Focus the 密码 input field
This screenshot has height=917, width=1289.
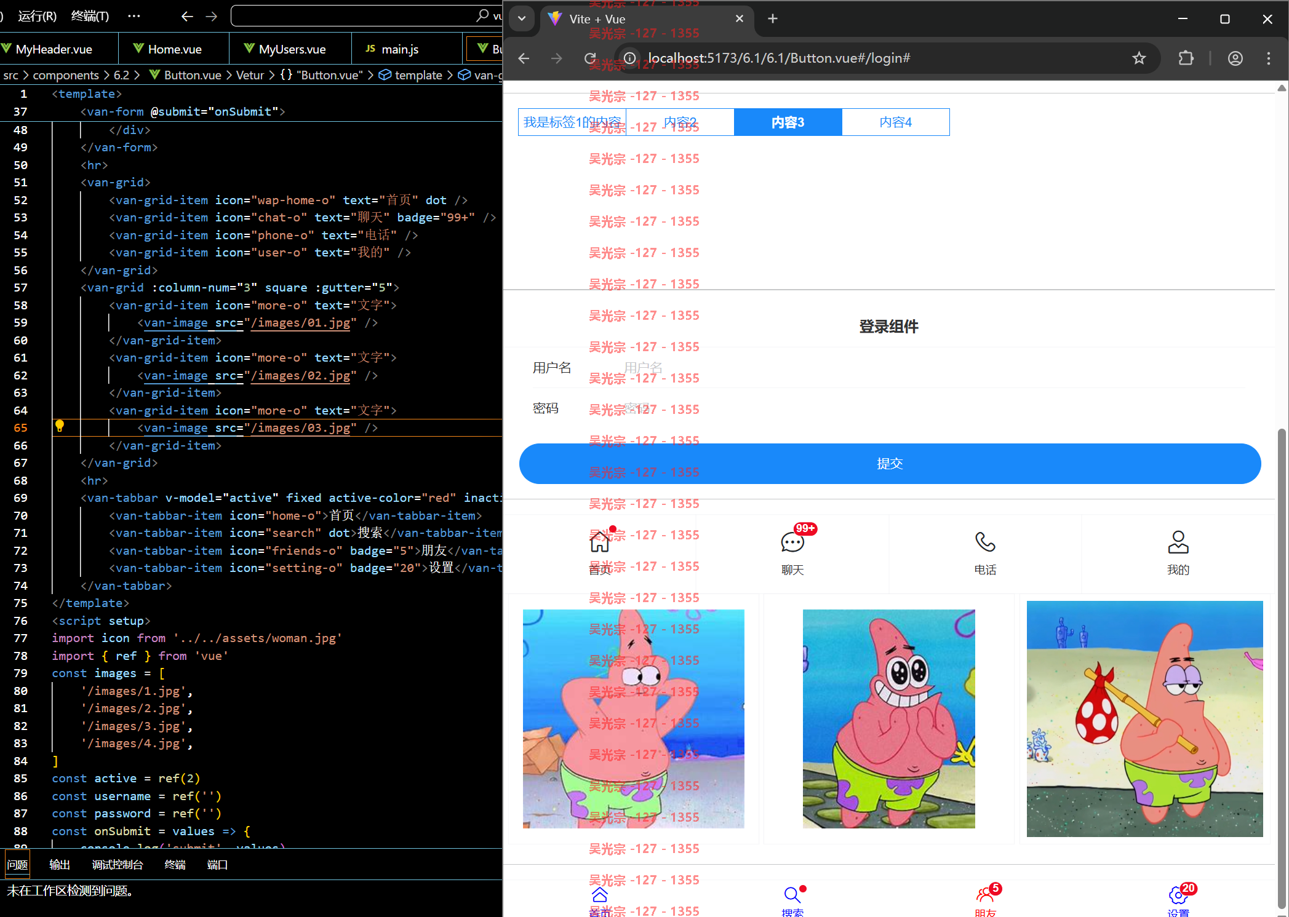point(935,408)
